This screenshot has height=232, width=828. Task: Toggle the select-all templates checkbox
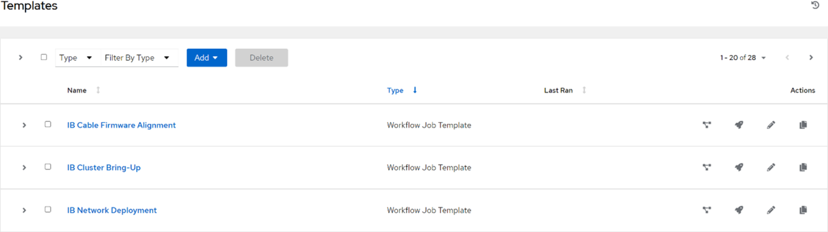pos(44,57)
